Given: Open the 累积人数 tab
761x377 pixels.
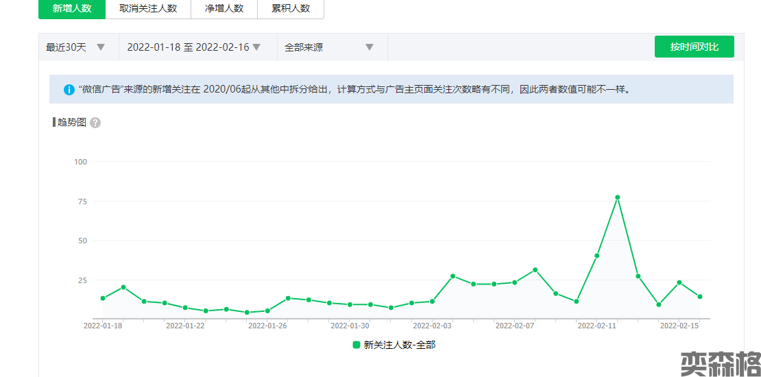Looking at the screenshot, I should 291,8.
